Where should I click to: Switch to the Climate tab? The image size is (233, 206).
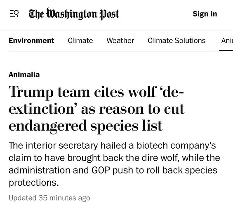(80, 40)
